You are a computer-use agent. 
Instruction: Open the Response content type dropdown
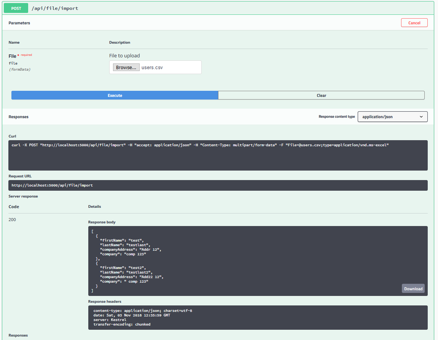click(392, 117)
